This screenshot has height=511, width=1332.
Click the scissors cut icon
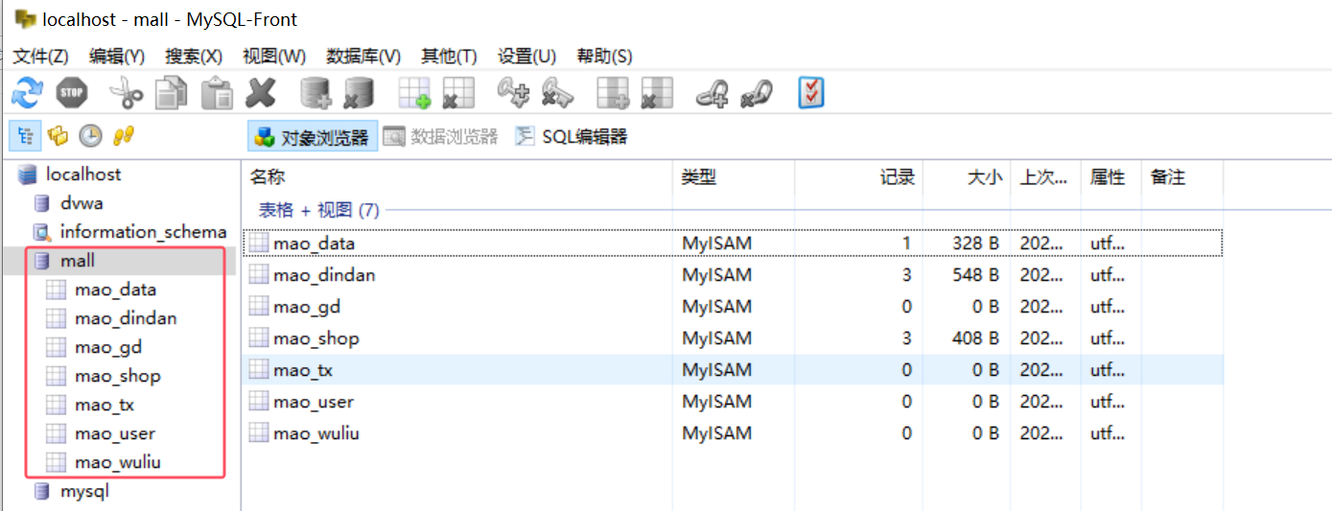point(126,93)
